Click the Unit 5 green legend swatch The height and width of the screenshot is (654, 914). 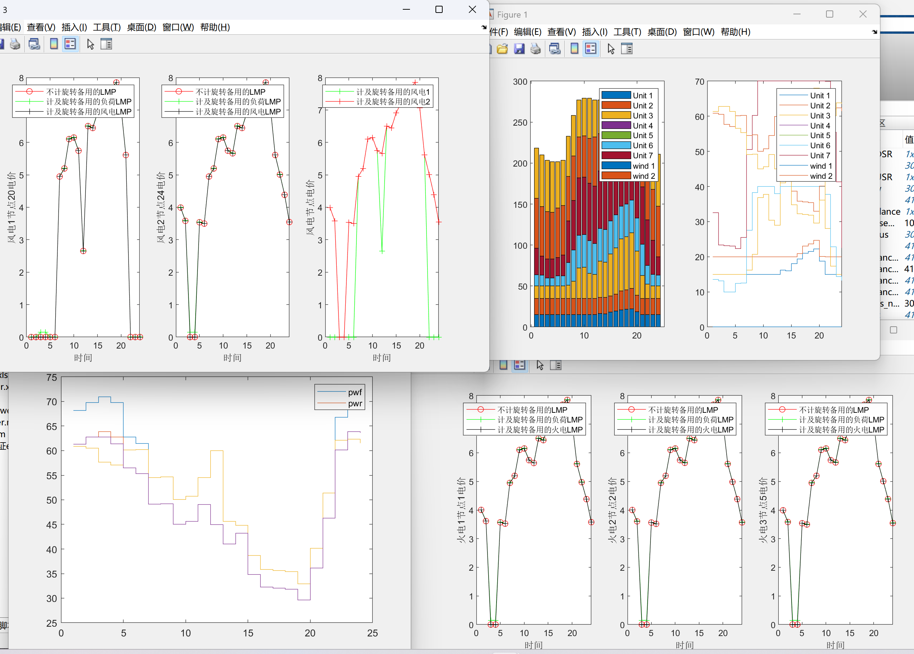coord(616,135)
